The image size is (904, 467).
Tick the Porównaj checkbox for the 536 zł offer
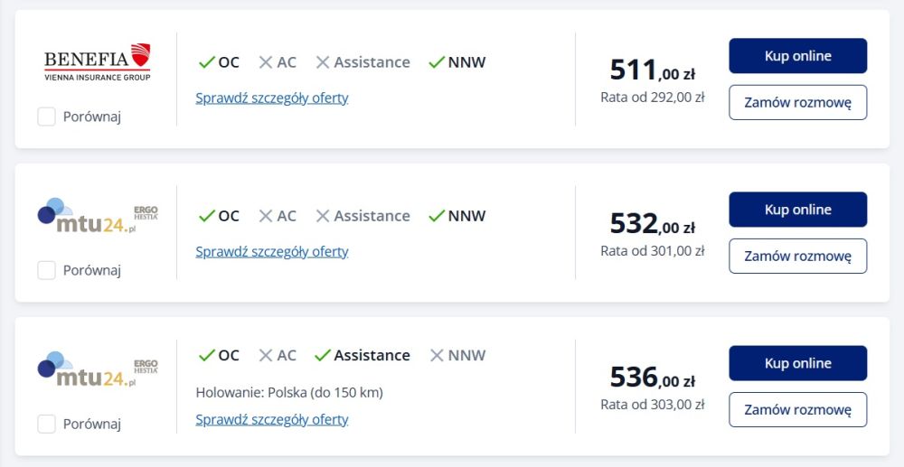(47, 424)
